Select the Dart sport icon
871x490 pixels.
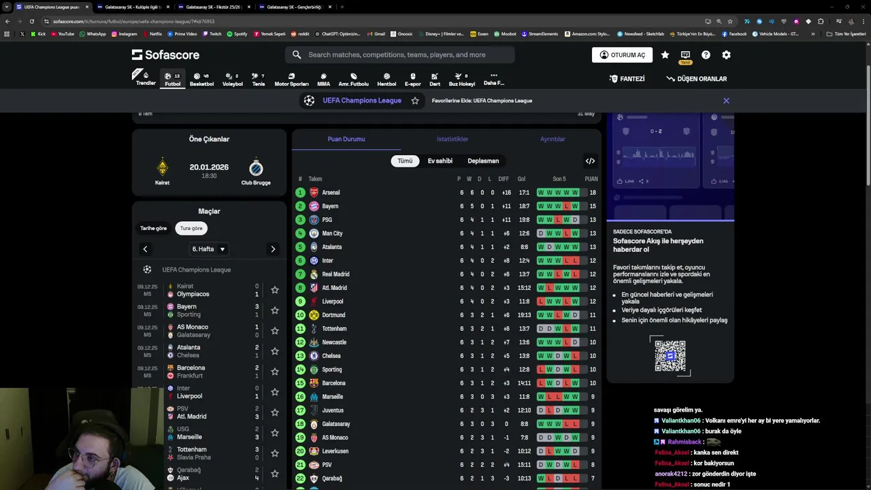pyautogui.click(x=435, y=79)
